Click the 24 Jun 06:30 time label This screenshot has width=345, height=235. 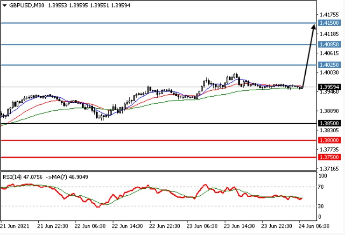pos(314,226)
